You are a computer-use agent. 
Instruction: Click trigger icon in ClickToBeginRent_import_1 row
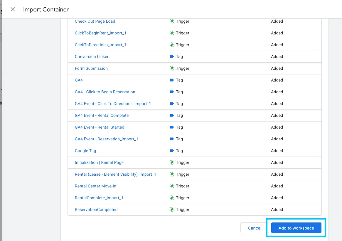[172, 33]
